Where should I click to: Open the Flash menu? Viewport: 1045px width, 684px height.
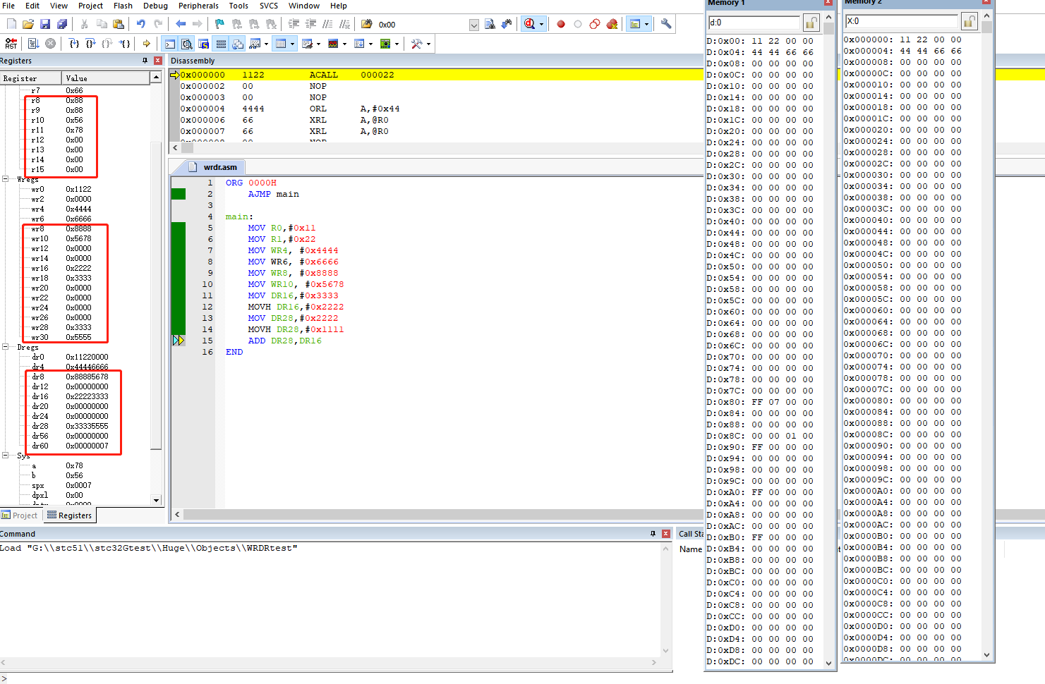(x=123, y=6)
